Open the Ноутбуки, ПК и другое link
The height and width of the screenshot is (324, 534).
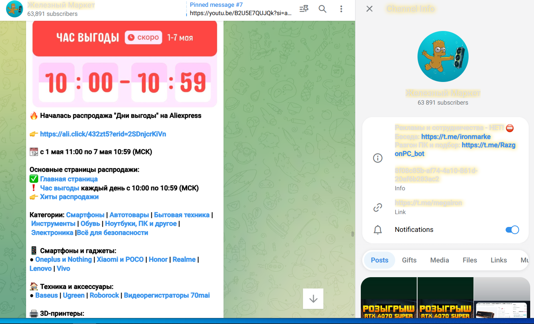141,224
